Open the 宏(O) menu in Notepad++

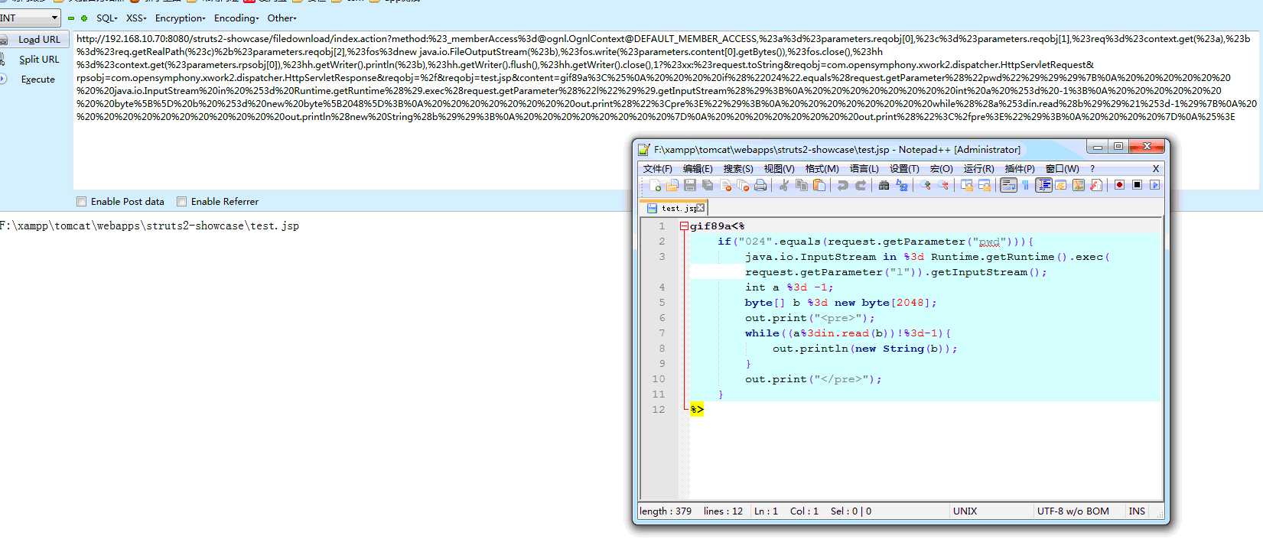point(941,169)
